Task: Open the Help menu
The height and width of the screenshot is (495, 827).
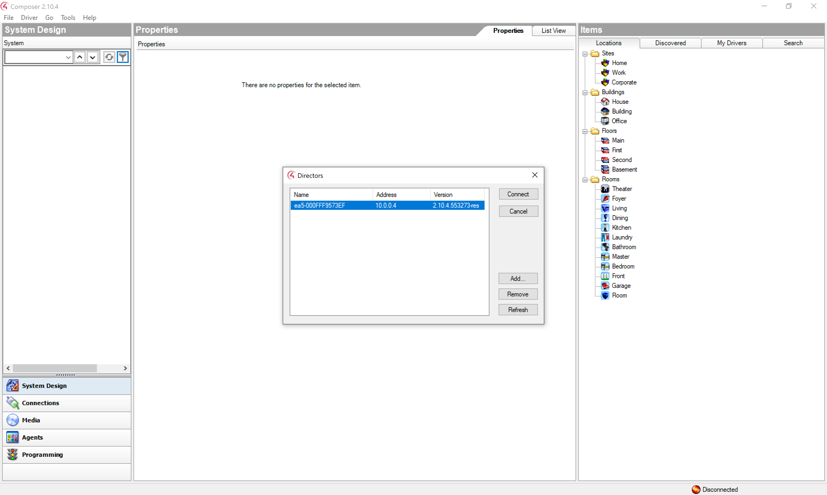Action: (x=89, y=18)
